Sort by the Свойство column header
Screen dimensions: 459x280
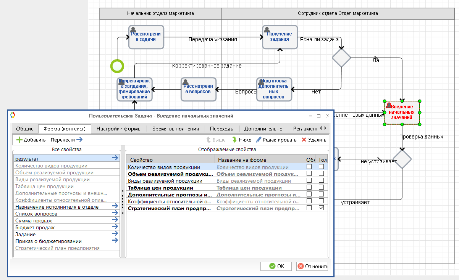(x=170, y=159)
